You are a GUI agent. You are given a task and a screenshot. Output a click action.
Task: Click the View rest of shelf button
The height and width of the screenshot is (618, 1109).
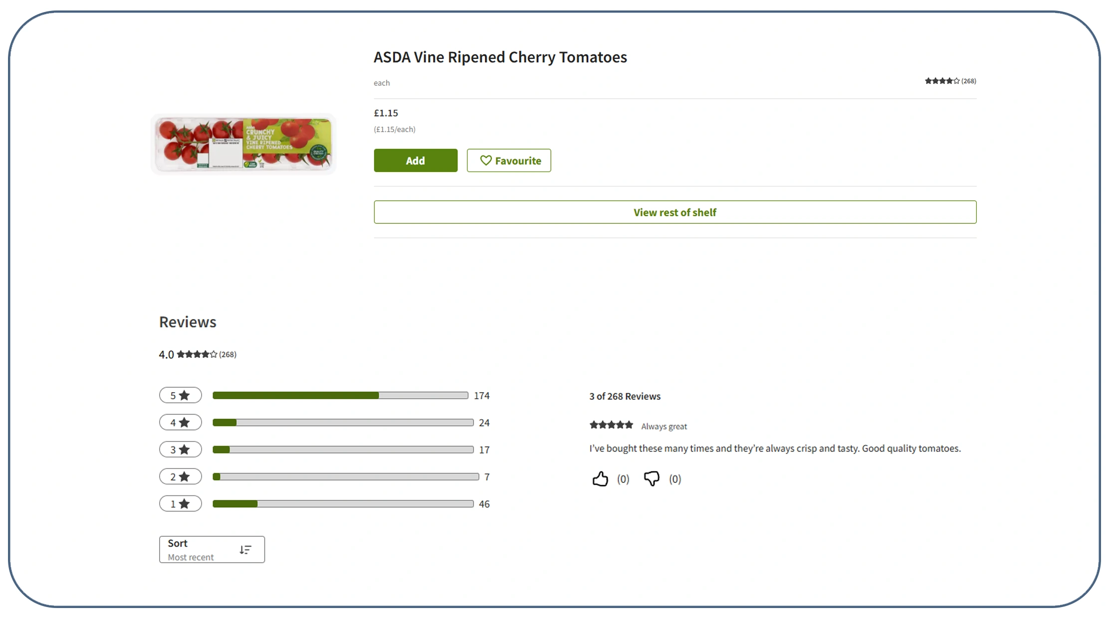674,212
